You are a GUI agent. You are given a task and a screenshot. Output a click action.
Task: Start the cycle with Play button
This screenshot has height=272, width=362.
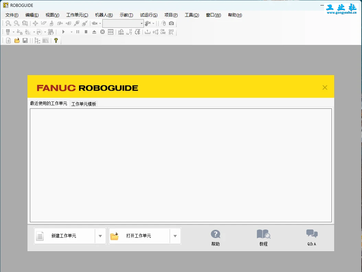tap(63, 32)
